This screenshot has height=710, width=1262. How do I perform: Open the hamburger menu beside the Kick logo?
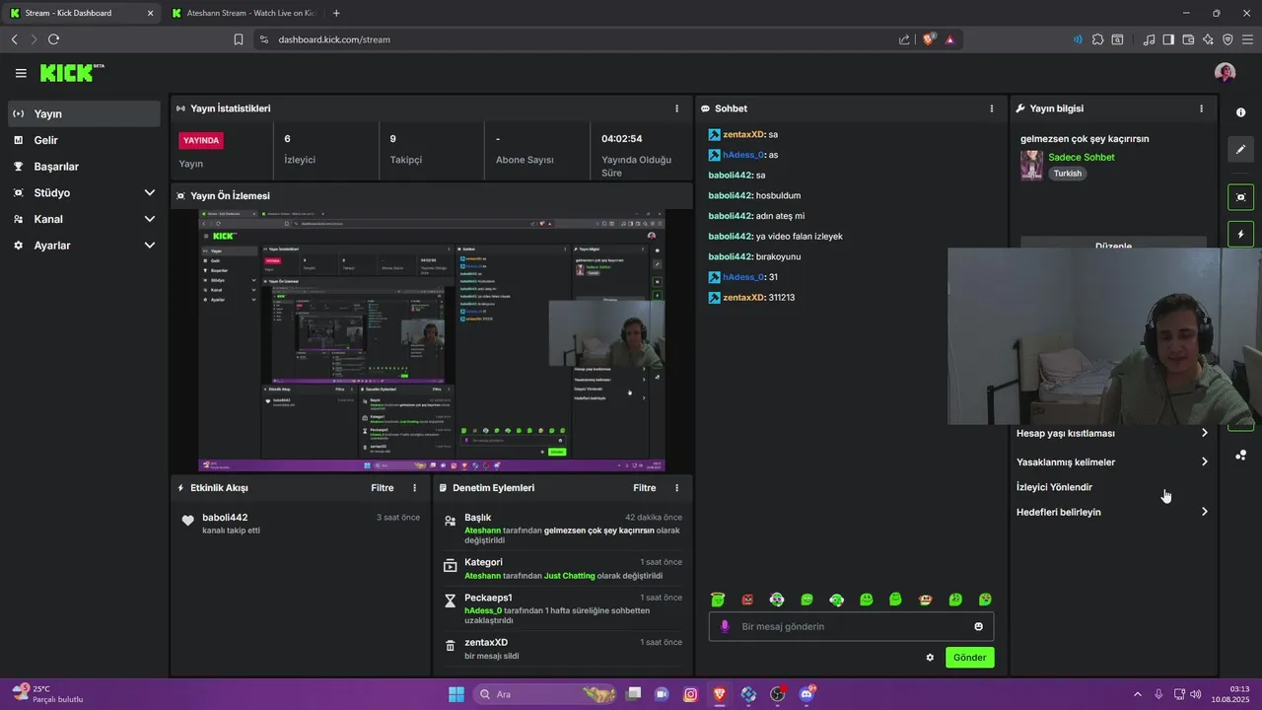(21, 73)
